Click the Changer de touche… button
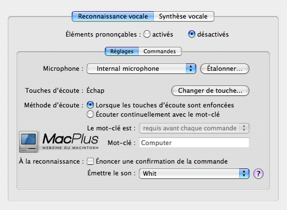Viewport: 287px width, 210px height. coord(210,91)
